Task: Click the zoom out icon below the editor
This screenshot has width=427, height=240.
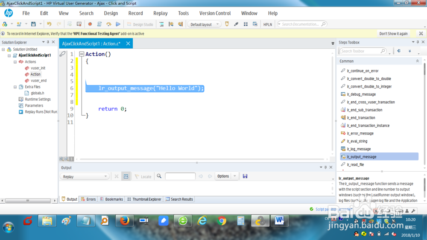Action: point(66,159)
